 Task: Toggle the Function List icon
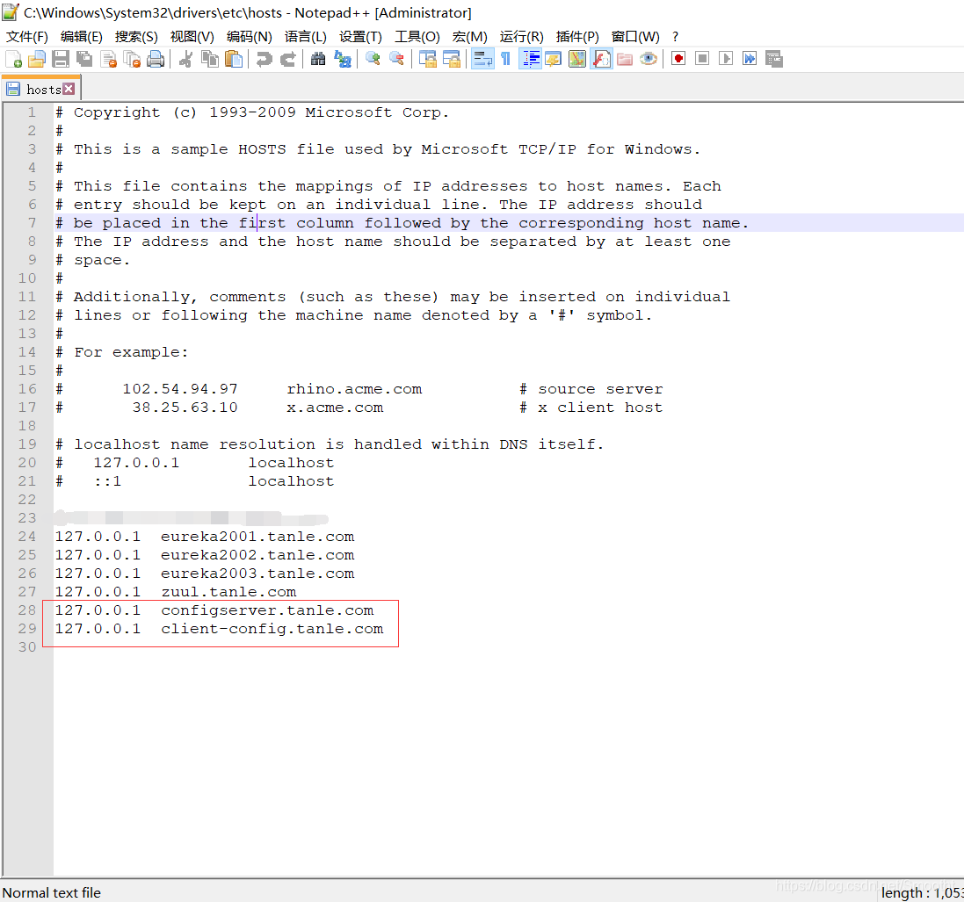pyautogui.click(x=601, y=59)
